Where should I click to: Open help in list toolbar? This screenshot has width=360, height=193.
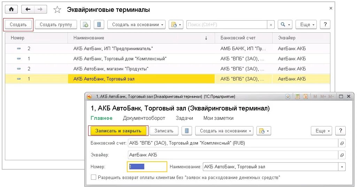click(325, 24)
